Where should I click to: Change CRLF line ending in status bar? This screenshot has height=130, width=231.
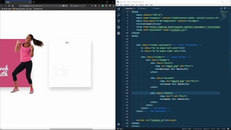pyautogui.click(x=218, y=129)
